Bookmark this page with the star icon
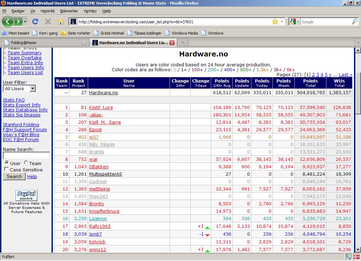Viewport: 361px width, 261px height. pos(275,22)
